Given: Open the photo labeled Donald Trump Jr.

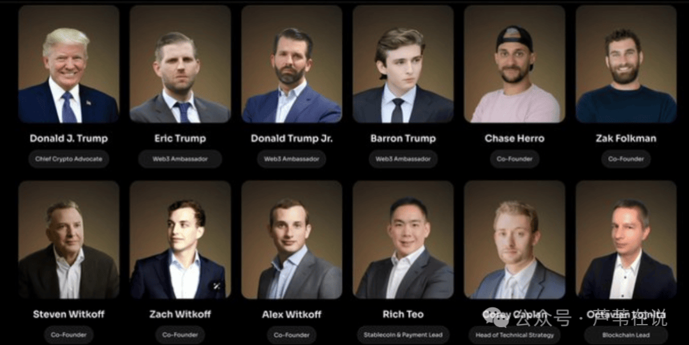Looking at the screenshot, I should (292, 64).
